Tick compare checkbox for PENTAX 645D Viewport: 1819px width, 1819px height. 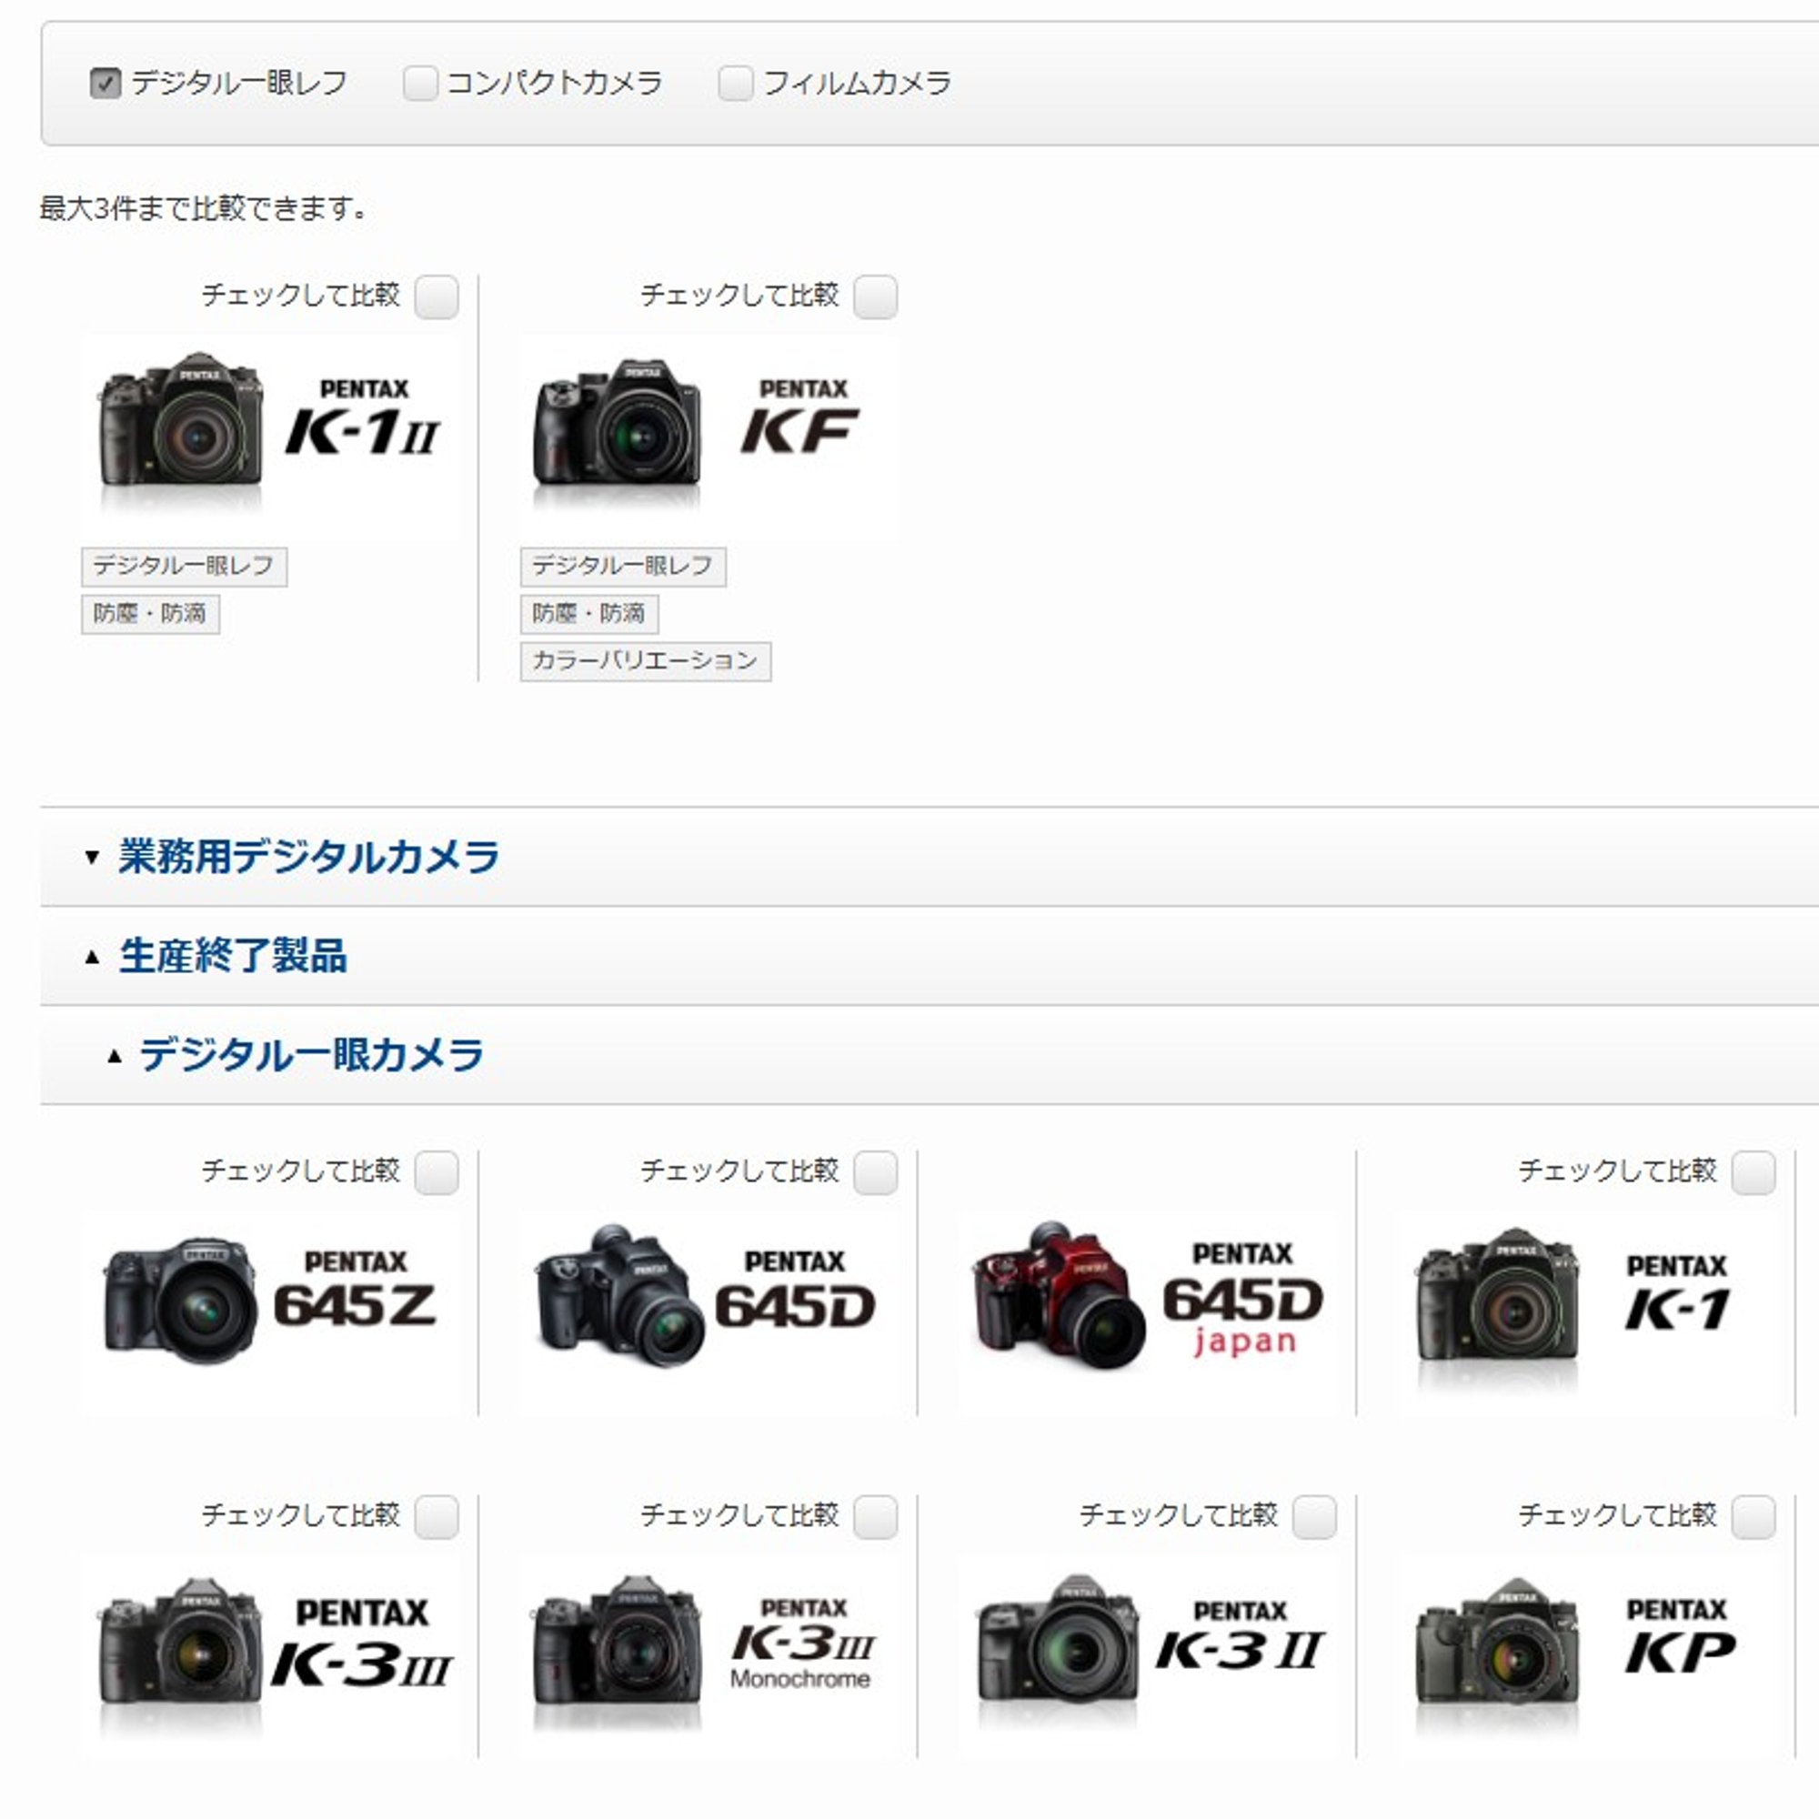876,1172
